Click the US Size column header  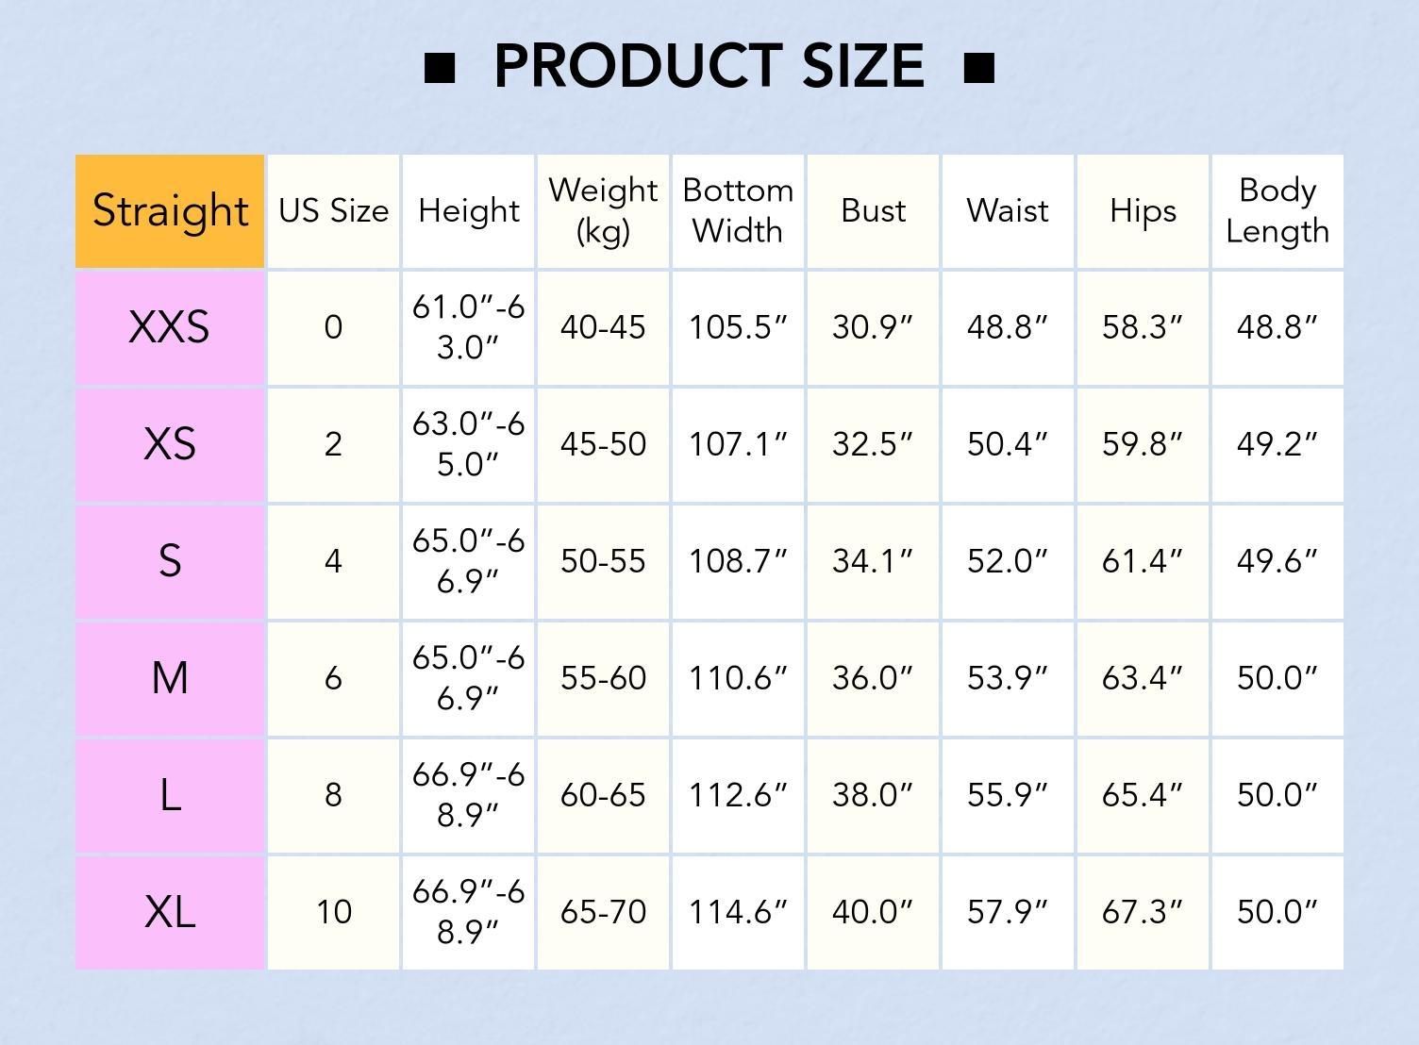333,210
